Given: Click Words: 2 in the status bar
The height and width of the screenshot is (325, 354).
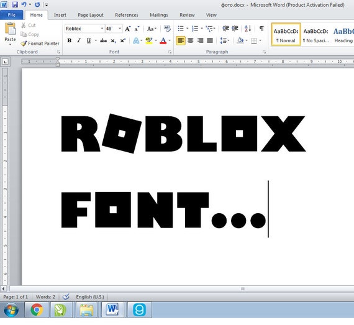Looking at the screenshot, I should [45, 297].
